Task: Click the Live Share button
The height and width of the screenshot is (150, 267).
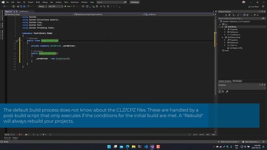Action: (253, 7)
